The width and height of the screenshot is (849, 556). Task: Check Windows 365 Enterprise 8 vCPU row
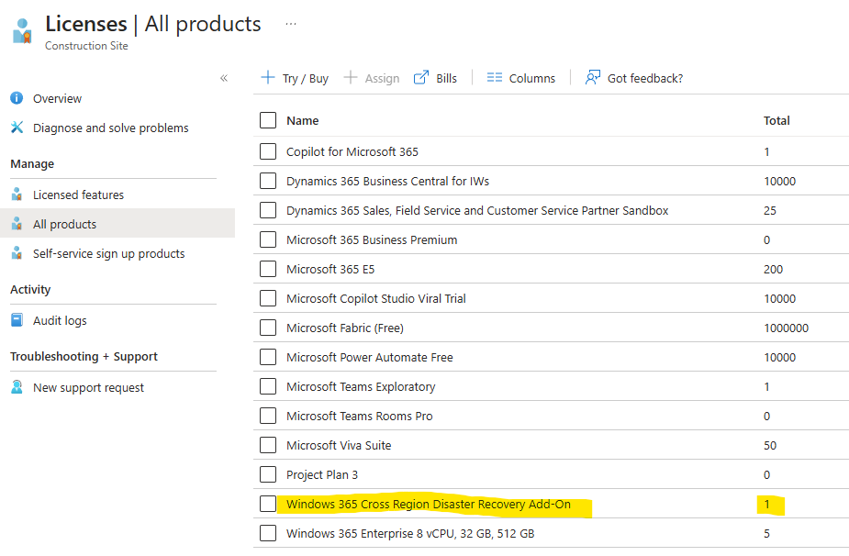click(x=268, y=533)
